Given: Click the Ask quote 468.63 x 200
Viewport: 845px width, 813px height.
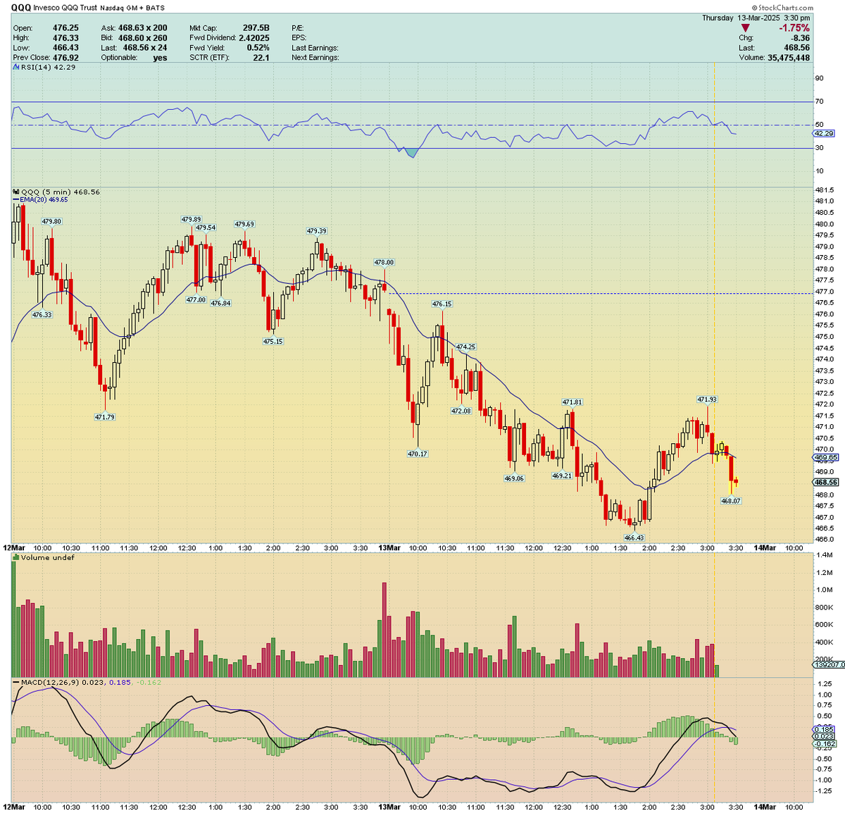Looking at the screenshot, I should coord(142,28).
